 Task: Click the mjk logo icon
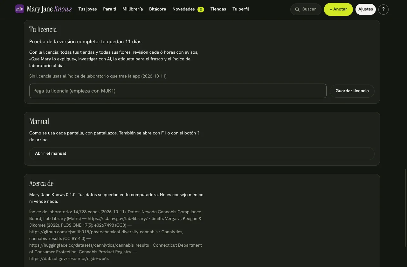(20, 9)
